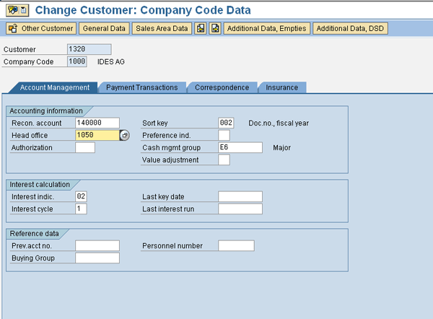Click the Recon. account field

[x=97, y=123]
